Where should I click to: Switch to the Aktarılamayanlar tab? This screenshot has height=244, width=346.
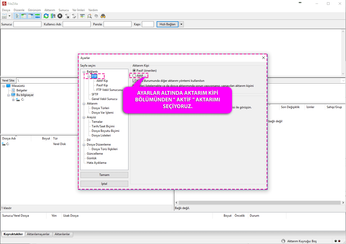pos(38,234)
